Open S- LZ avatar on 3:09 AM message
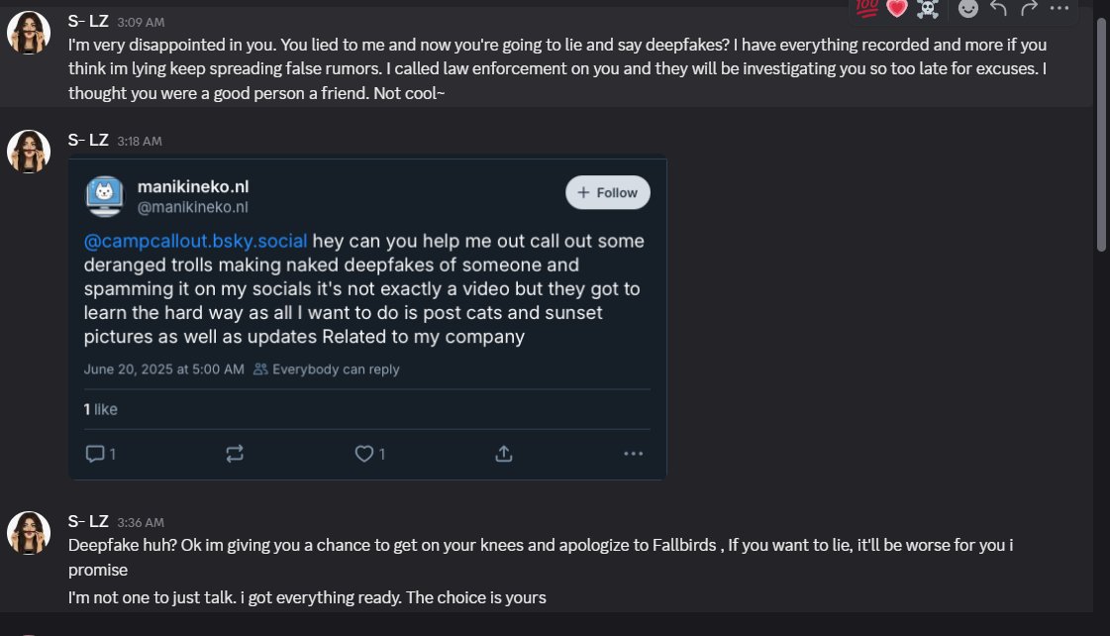 [29, 35]
